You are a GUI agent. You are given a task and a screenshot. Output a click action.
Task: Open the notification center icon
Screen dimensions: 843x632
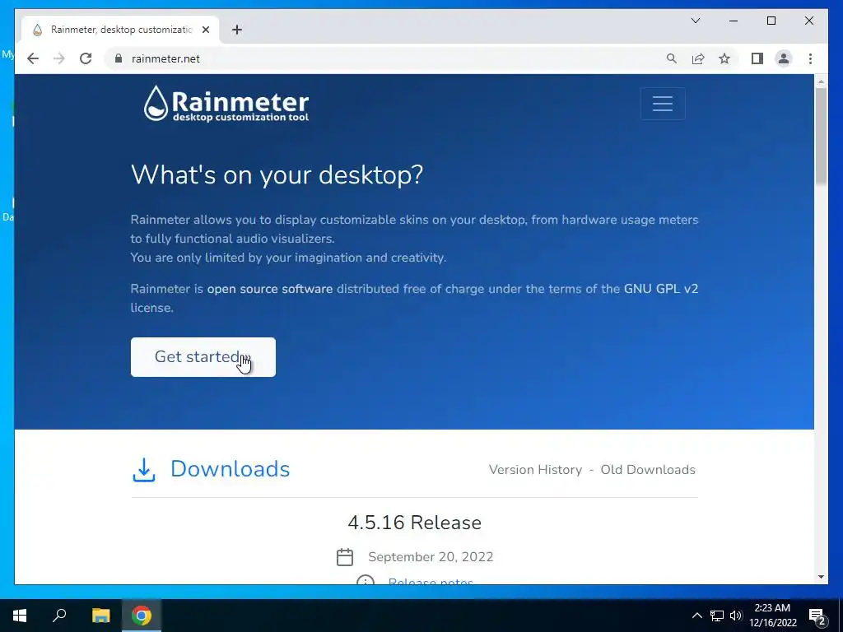click(x=817, y=616)
